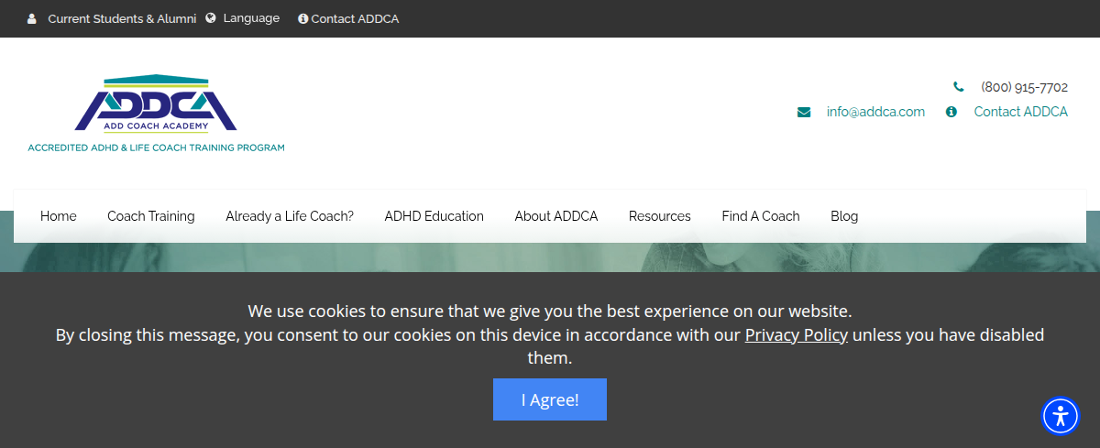1100x448 pixels.
Task: Go to the Home page
Action: (59, 216)
